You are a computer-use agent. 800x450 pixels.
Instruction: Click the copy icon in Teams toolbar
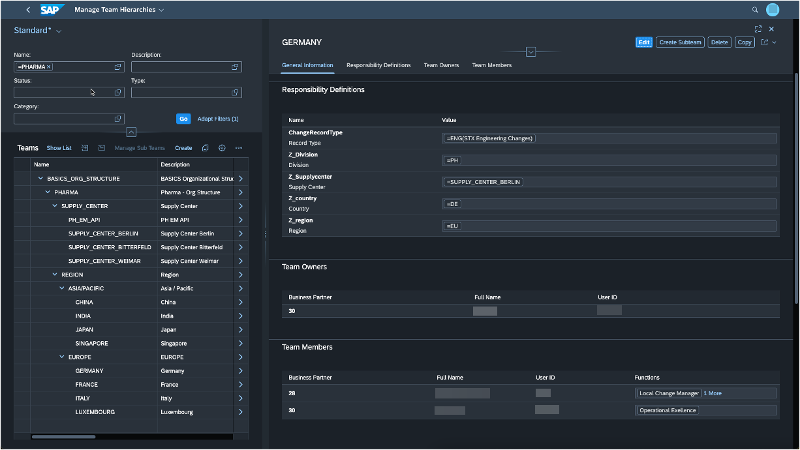click(x=205, y=148)
